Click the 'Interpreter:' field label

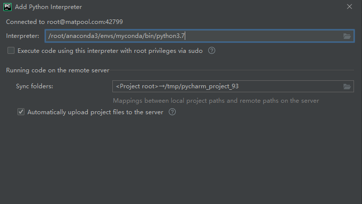(x=22, y=36)
